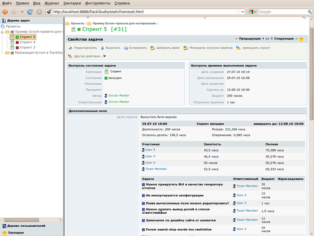This screenshot has width=314, height=236.
Task: Open the Правка menu
Action: [x=22, y=3]
